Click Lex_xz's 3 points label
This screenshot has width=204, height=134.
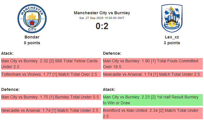coord(172,43)
